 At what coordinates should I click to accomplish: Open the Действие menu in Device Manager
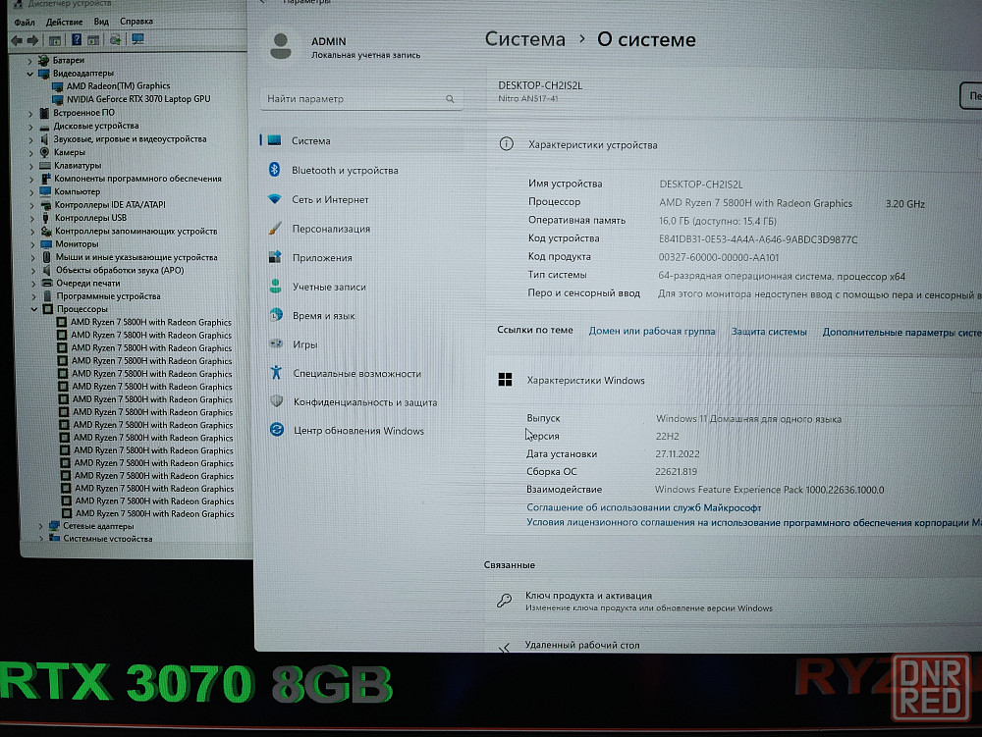[64, 22]
